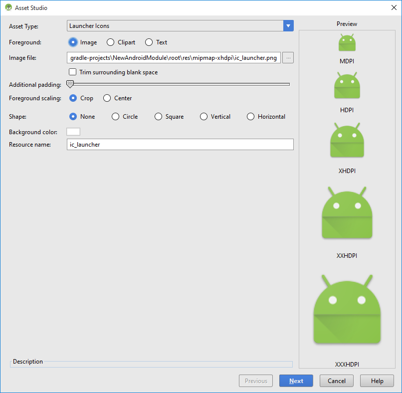The height and width of the screenshot is (393, 402).
Task: Click the Asset Studio icon in title bar
Action: 7,7
